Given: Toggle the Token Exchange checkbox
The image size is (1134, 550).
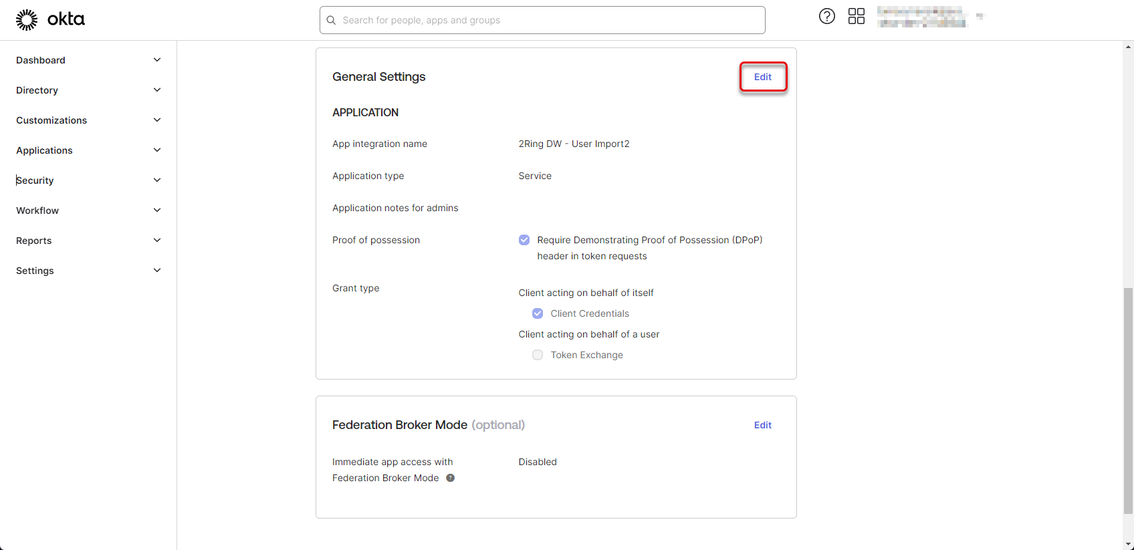Looking at the screenshot, I should [x=538, y=355].
